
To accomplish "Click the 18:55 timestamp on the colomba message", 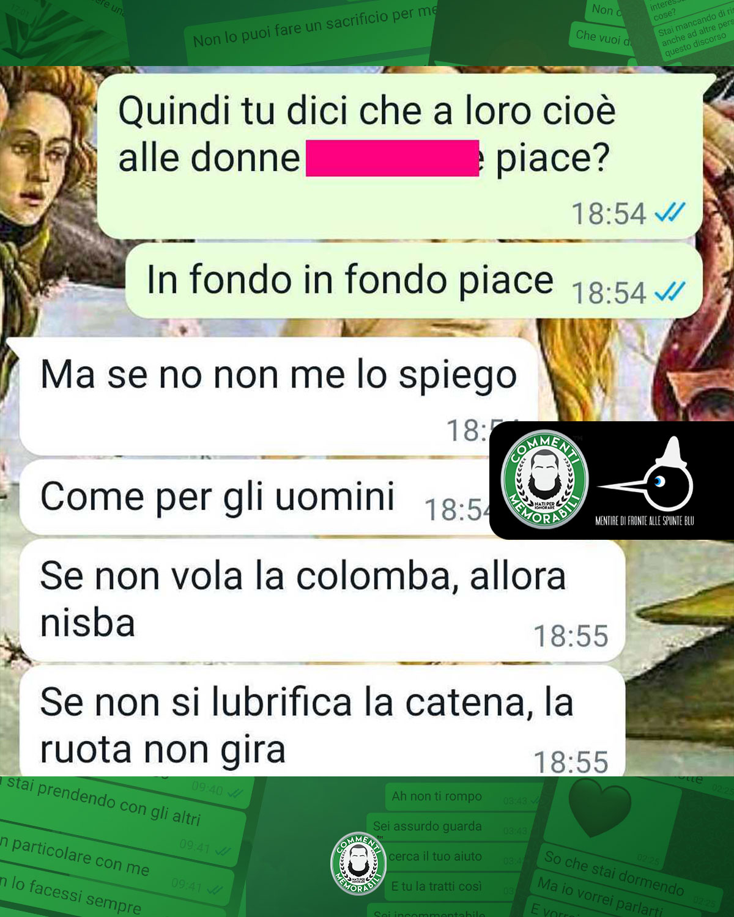I will point(571,636).
